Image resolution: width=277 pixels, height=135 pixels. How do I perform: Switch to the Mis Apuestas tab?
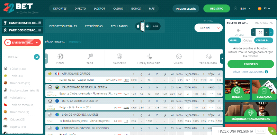pos(264,23)
